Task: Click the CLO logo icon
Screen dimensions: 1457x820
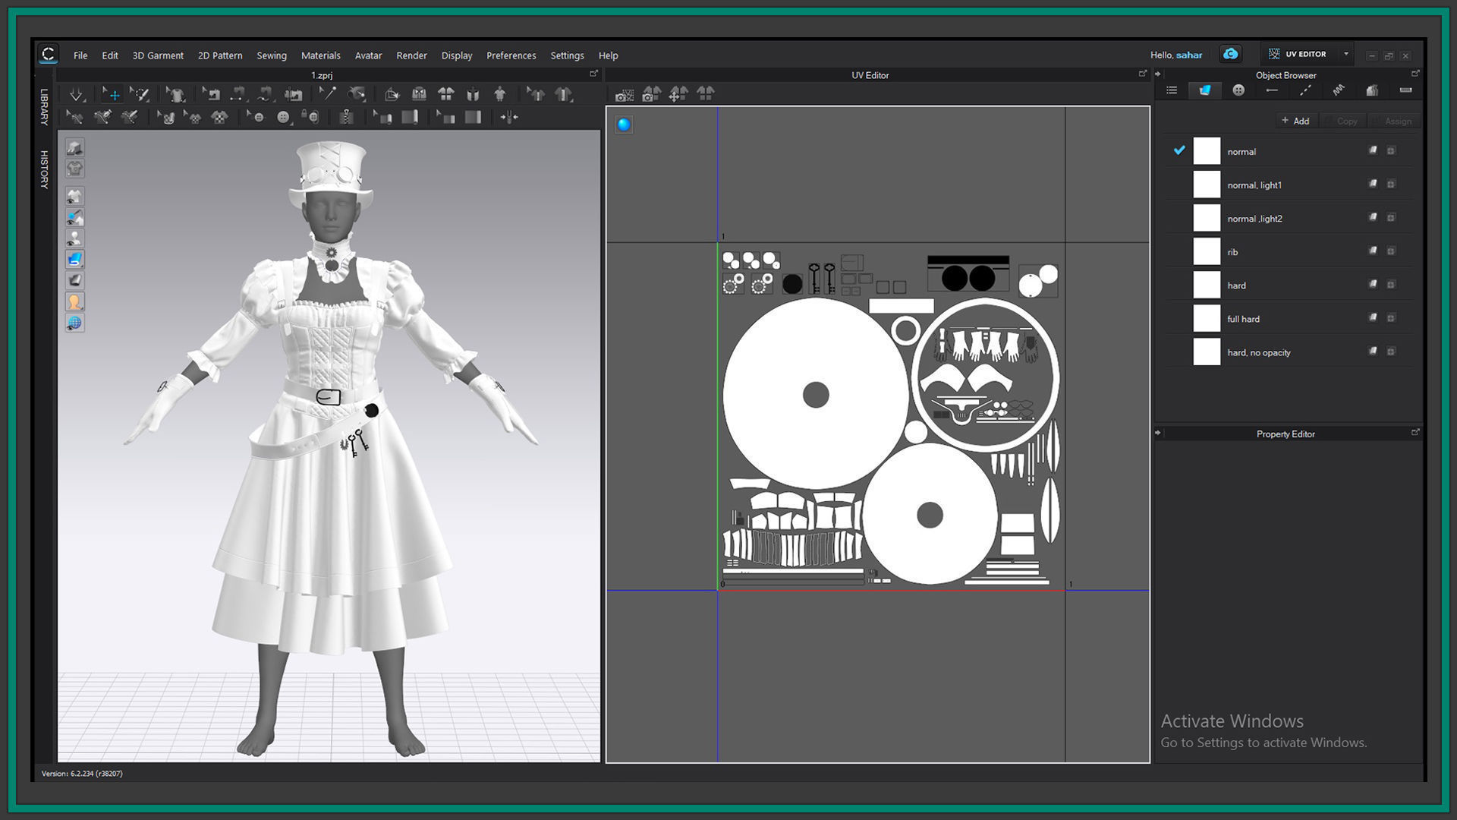Action: 48,54
